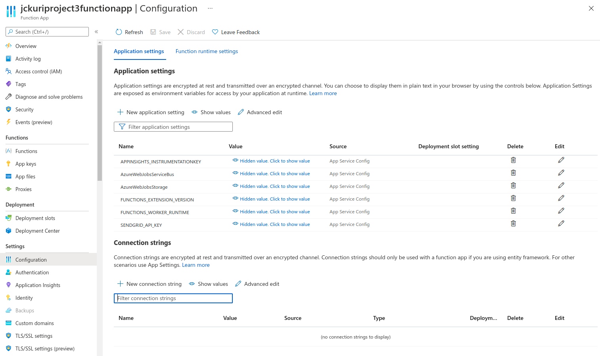Reveal AzureWebJobsServiceBus hidden value
Screen dimensions: 600x356
271,174
